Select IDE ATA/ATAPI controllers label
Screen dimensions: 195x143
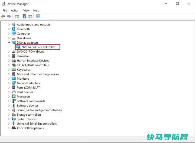[x=32, y=65]
